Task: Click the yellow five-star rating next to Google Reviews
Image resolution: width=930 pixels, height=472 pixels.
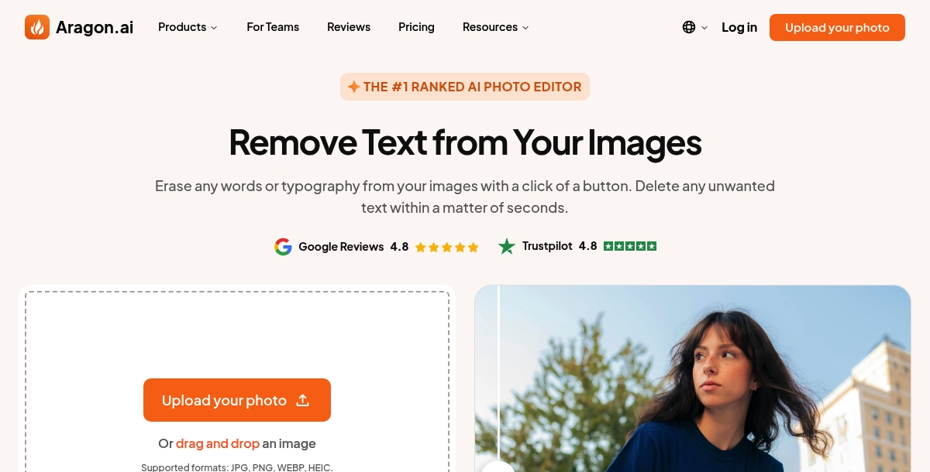Action: point(446,247)
